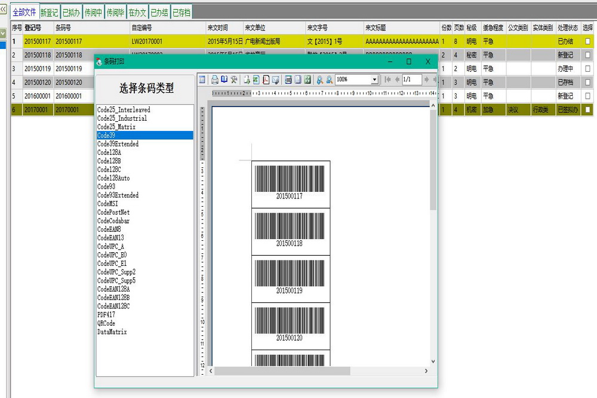Click the preview horizontal scrollbar left arrow
597x398 pixels.
point(211,371)
